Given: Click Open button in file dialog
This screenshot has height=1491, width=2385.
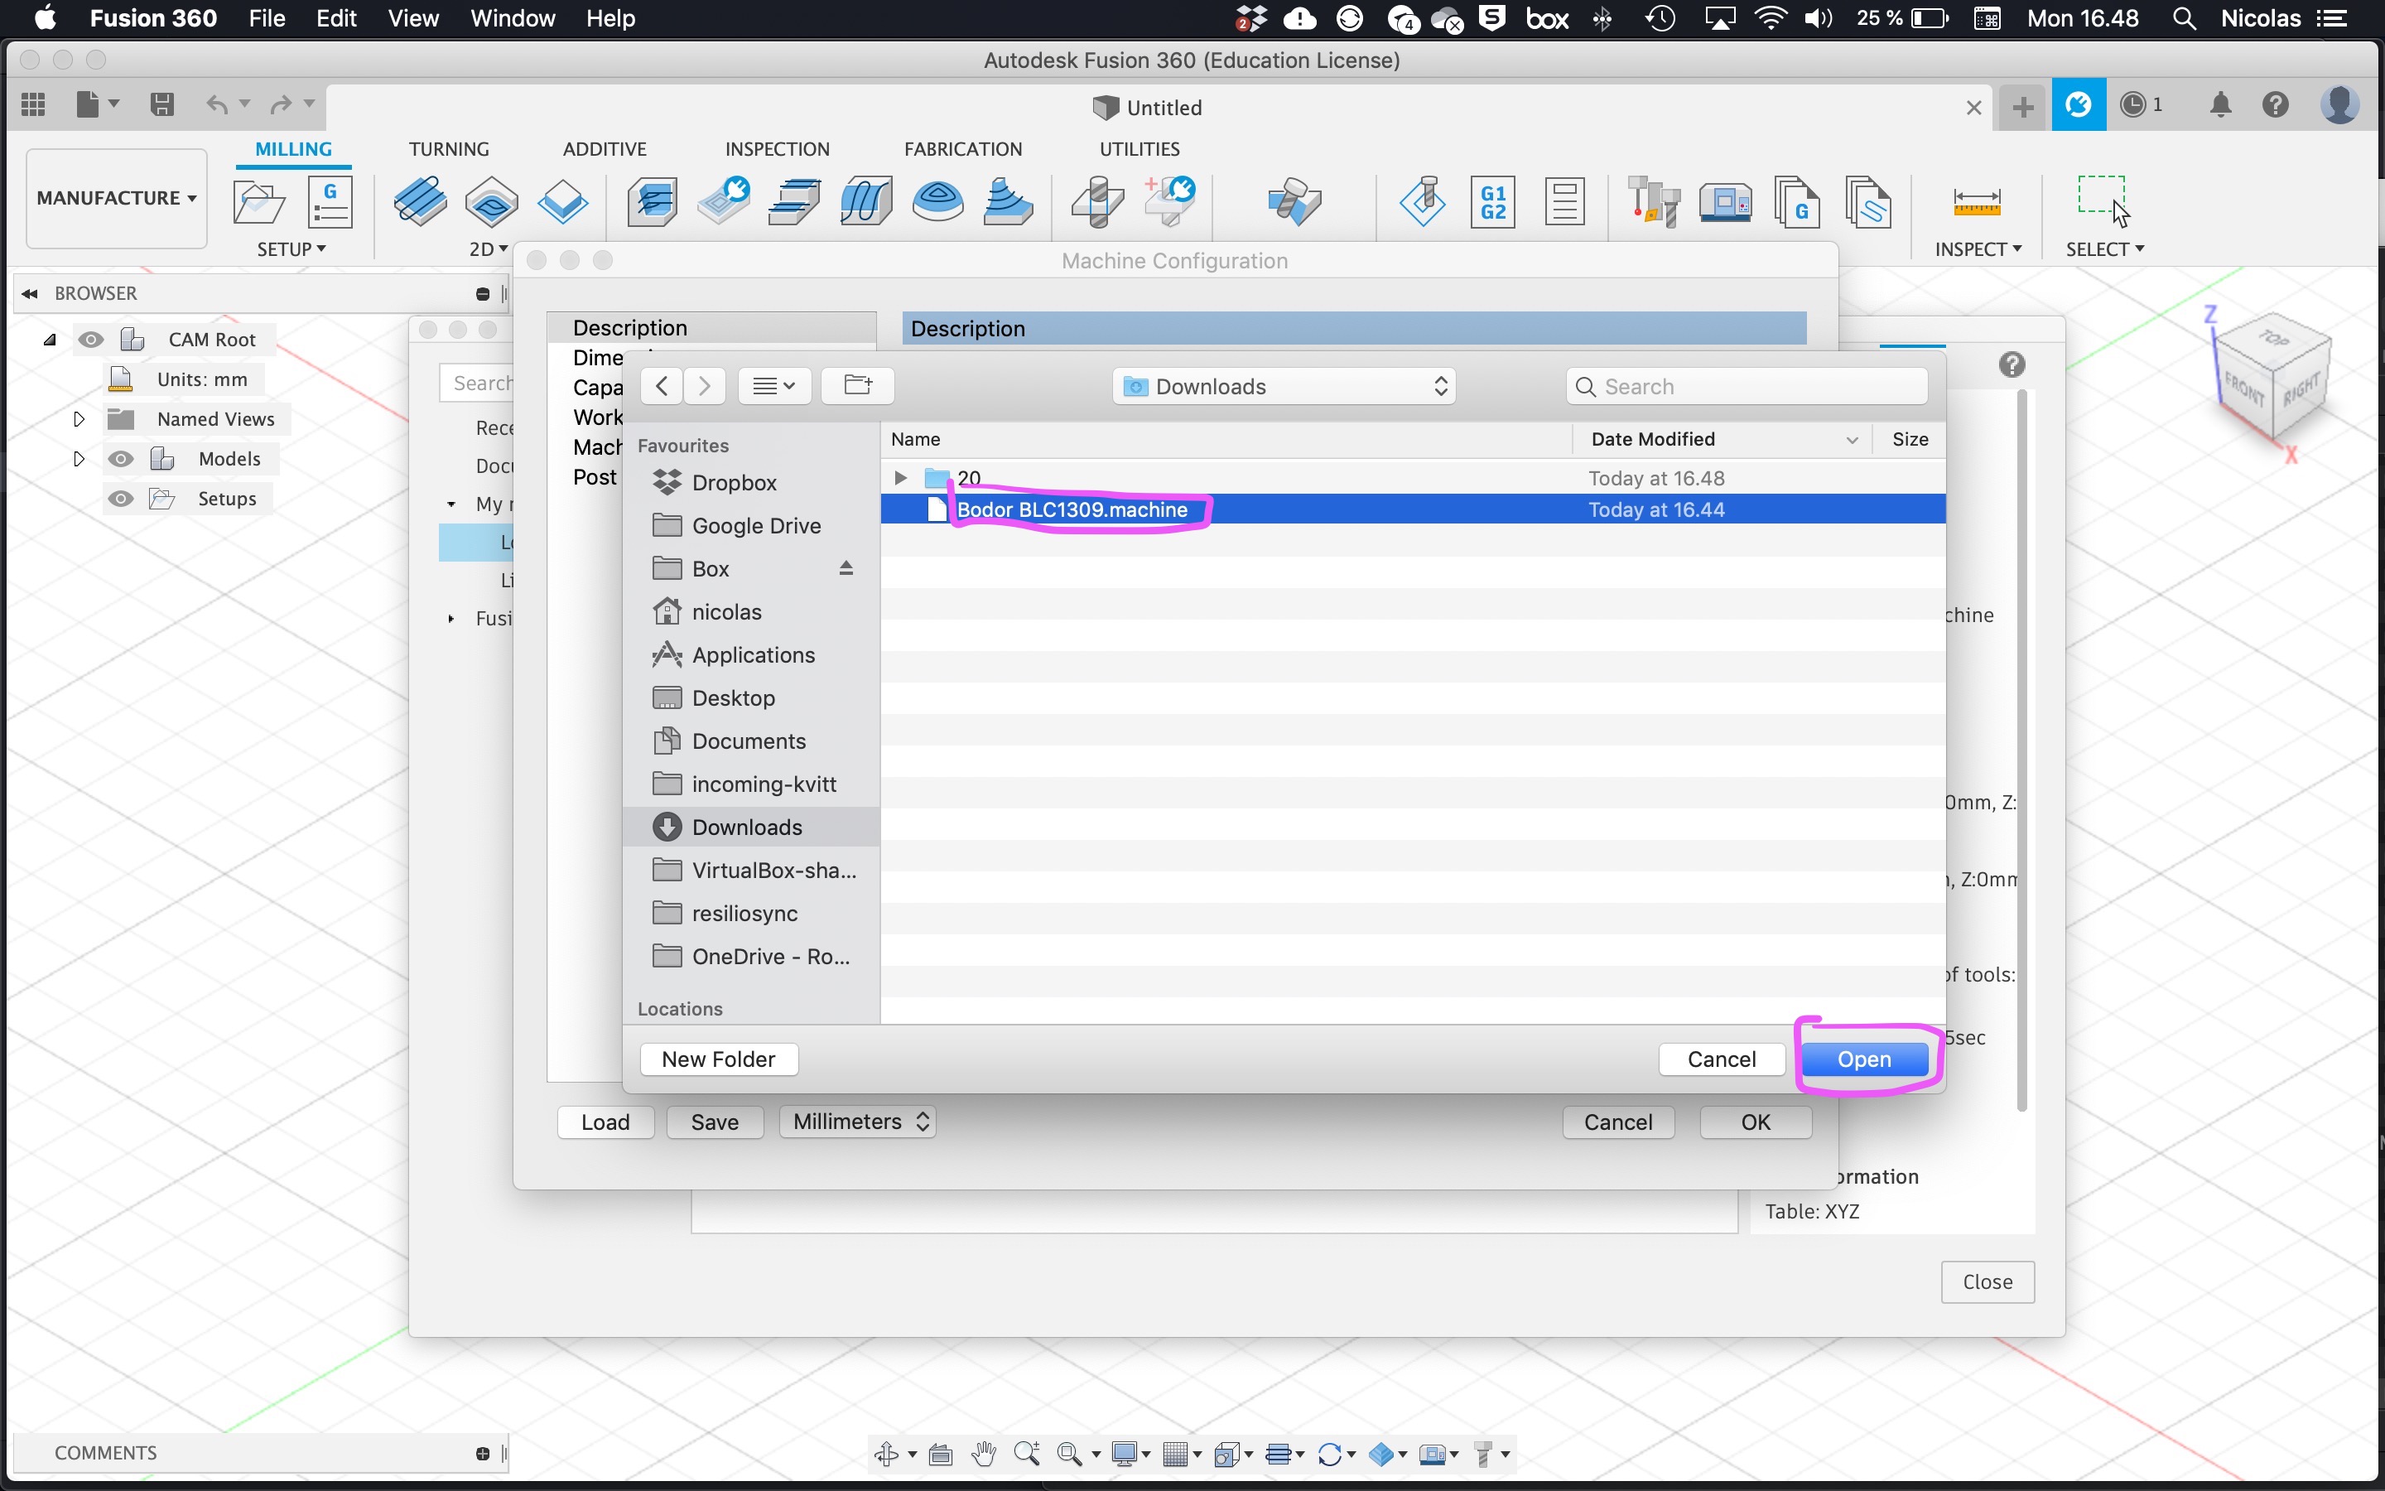Looking at the screenshot, I should pyautogui.click(x=1863, y=1058).
